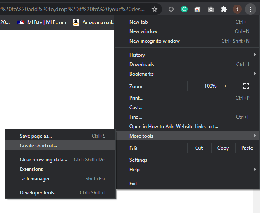Bookmark this page with the star icon
This screenshot has width=260, height=213.
coord(155,9)
